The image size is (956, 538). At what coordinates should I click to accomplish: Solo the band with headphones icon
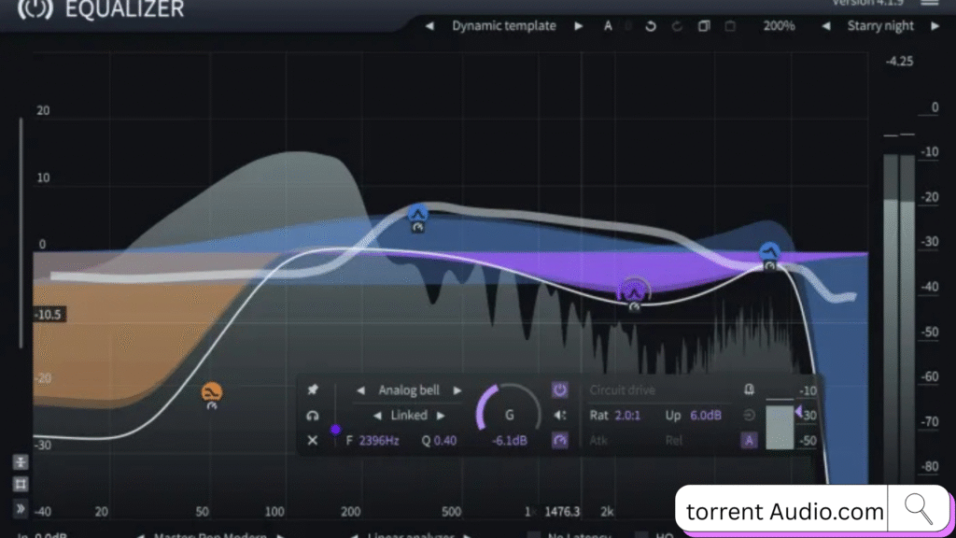click(313, 416)
